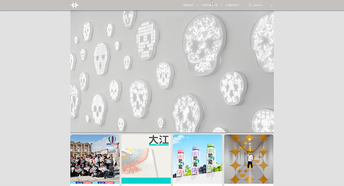Focus the search text field
Viewport: 344px width, 186px height.
coord(261,5)
